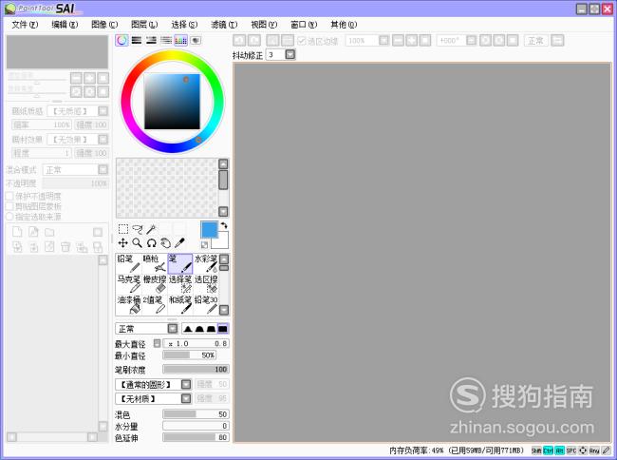Select the move tool
The width and height of the screenshot is (617, 460).
pos(123,243)
